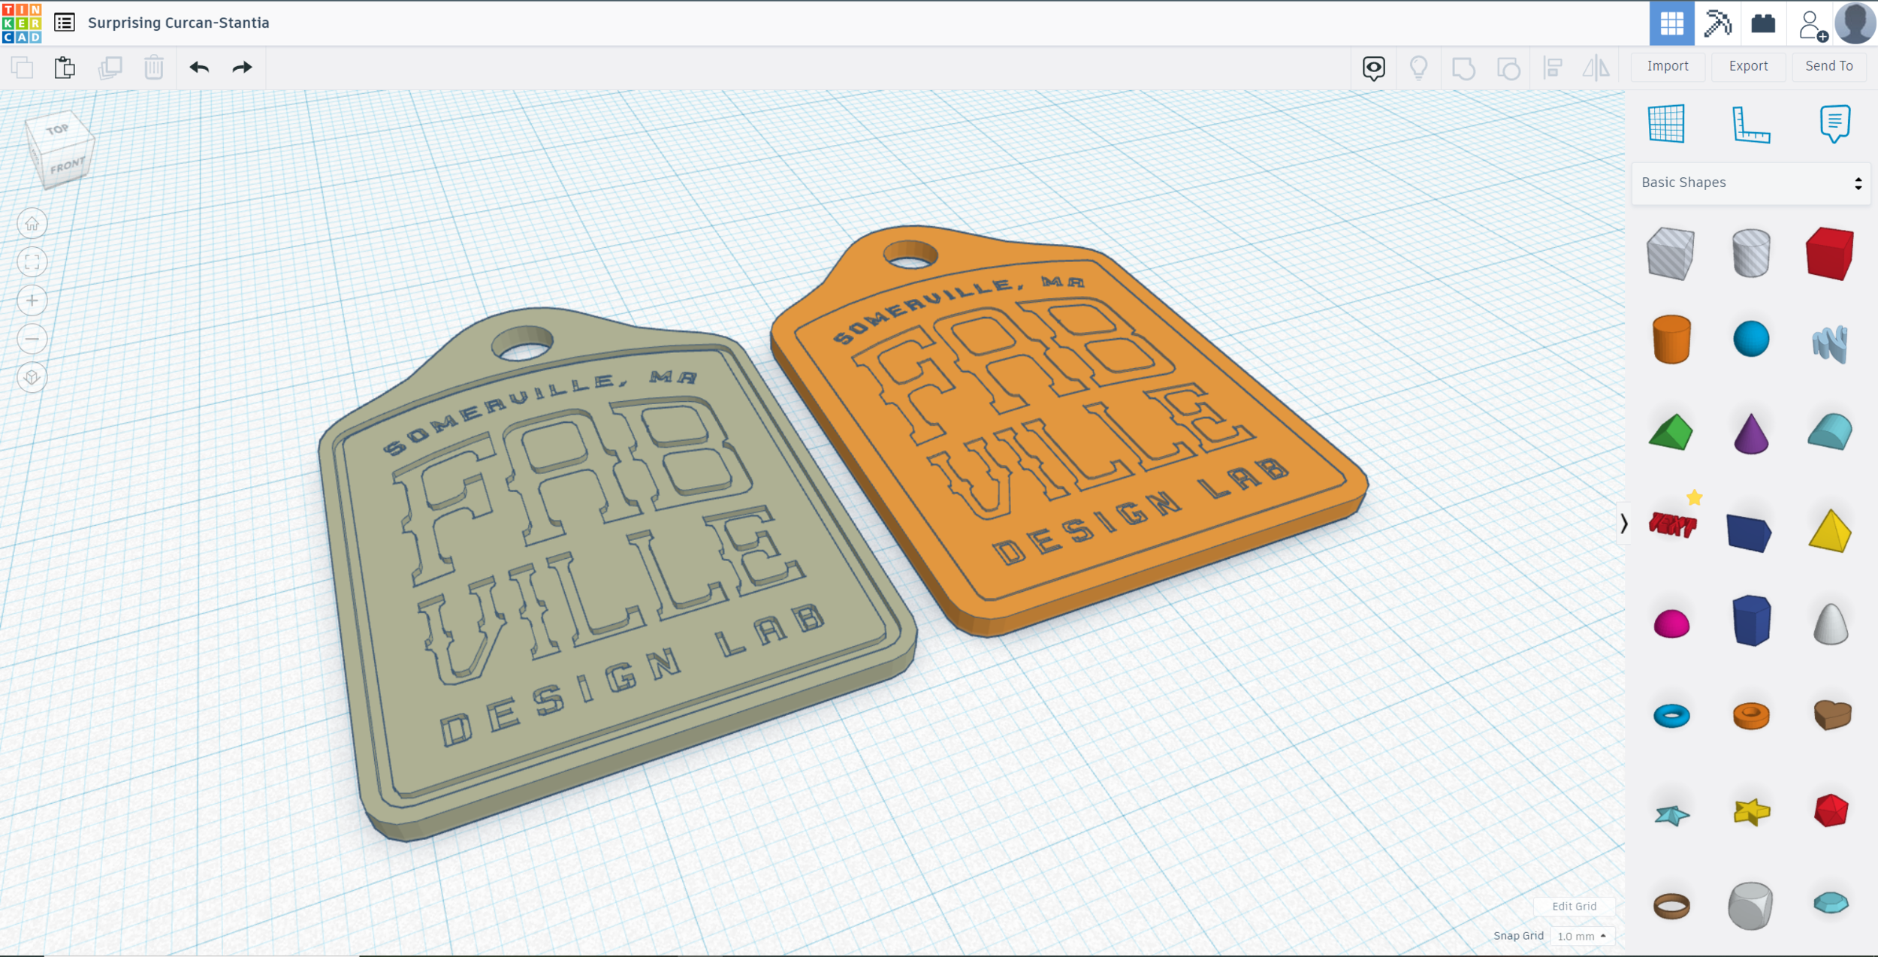The height and width of the screenshot is (957, 1878).
Task: Switch to Blocks mode with brick icon
Action: coord(1762,23)
